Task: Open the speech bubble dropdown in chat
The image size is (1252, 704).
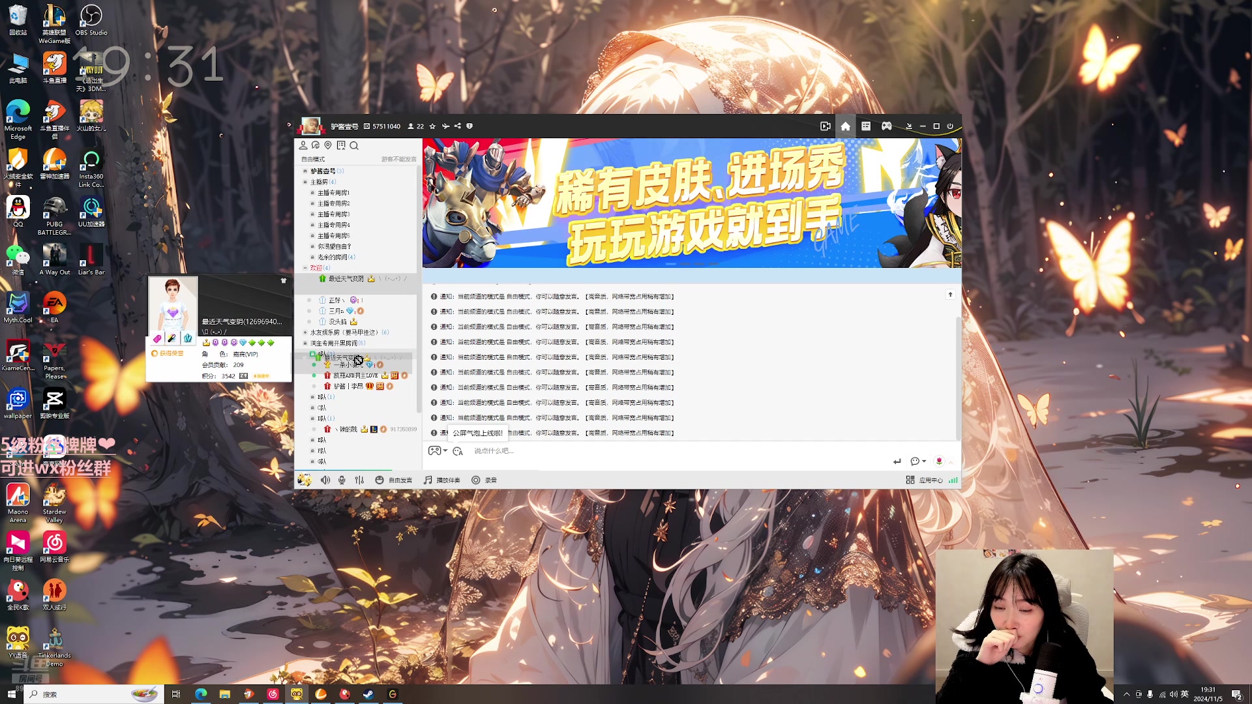Action: tap(918, 462)
